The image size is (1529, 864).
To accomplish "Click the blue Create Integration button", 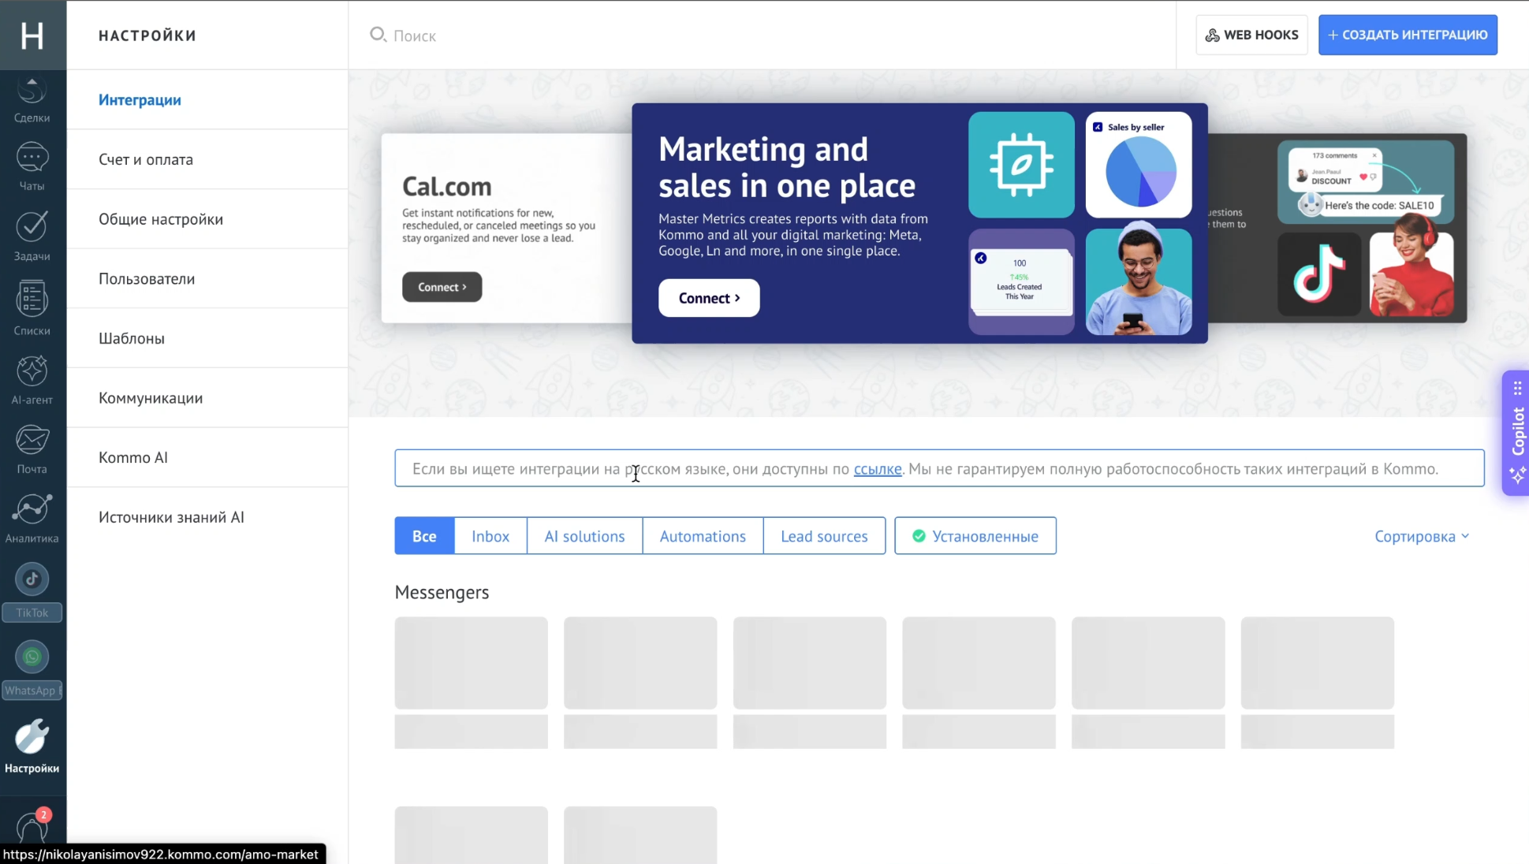I will [1407, 35].
